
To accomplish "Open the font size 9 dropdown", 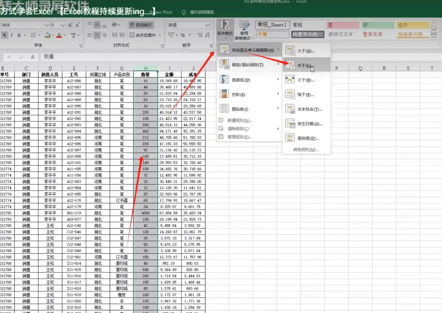I will pyautogui.click(x=63, y=25).
